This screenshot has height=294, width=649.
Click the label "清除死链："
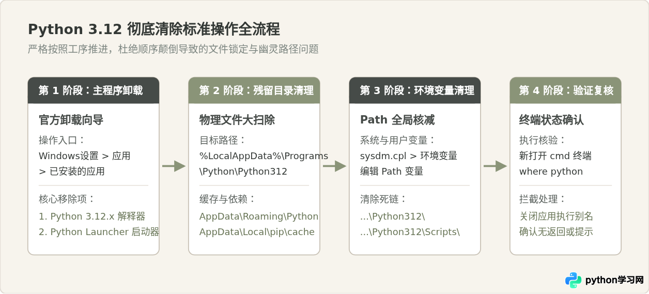[383, 199]
